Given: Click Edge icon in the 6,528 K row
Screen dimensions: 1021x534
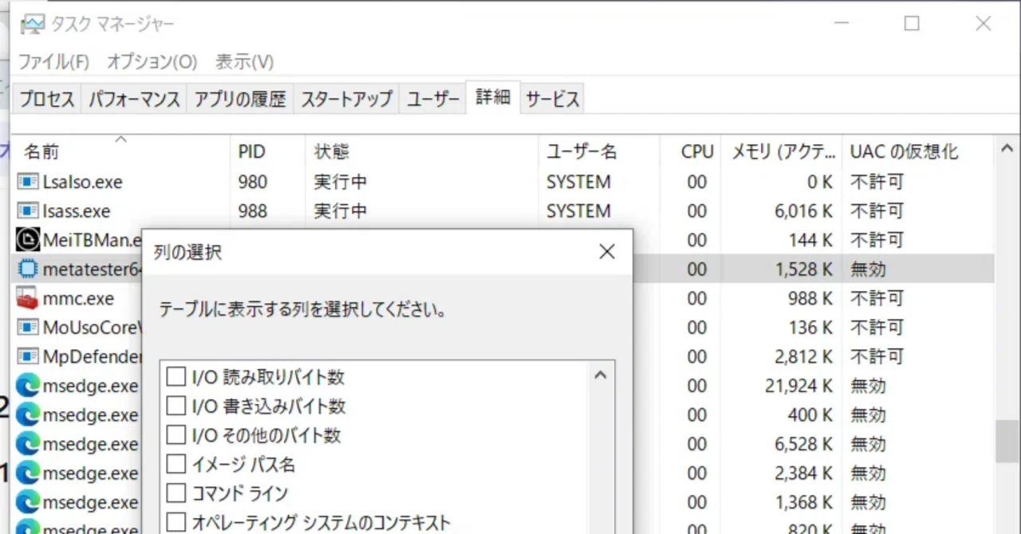Looking at the screenshot, I should coord(28,444).
